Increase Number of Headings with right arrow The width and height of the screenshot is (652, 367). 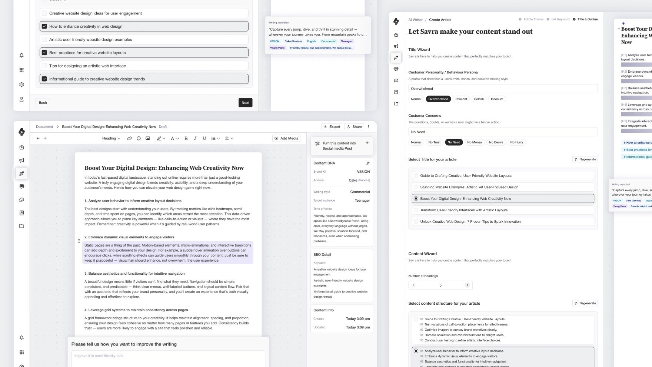point(468,285)
